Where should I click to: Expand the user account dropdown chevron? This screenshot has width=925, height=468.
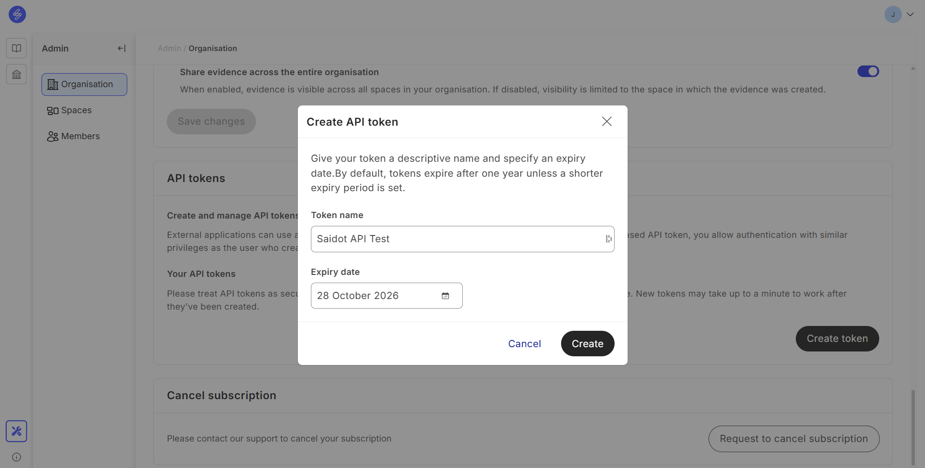(x=910, y=14)
